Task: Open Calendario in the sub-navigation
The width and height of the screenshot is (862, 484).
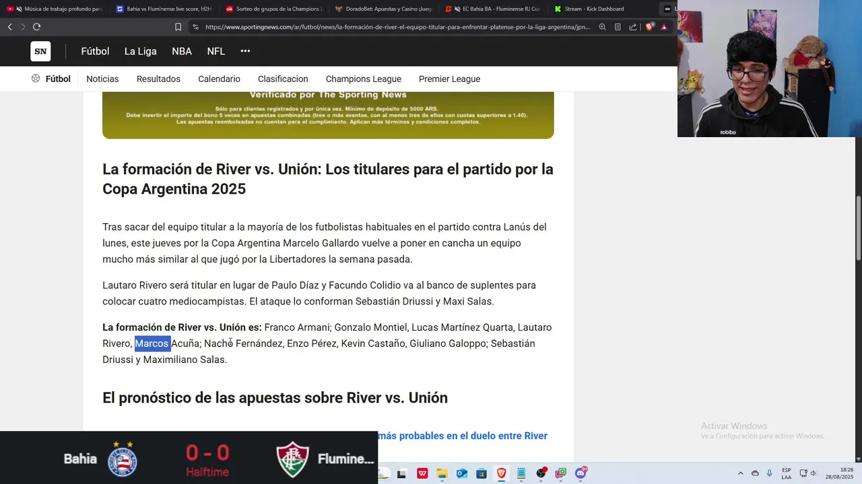Action: click(x=219, y=79)
